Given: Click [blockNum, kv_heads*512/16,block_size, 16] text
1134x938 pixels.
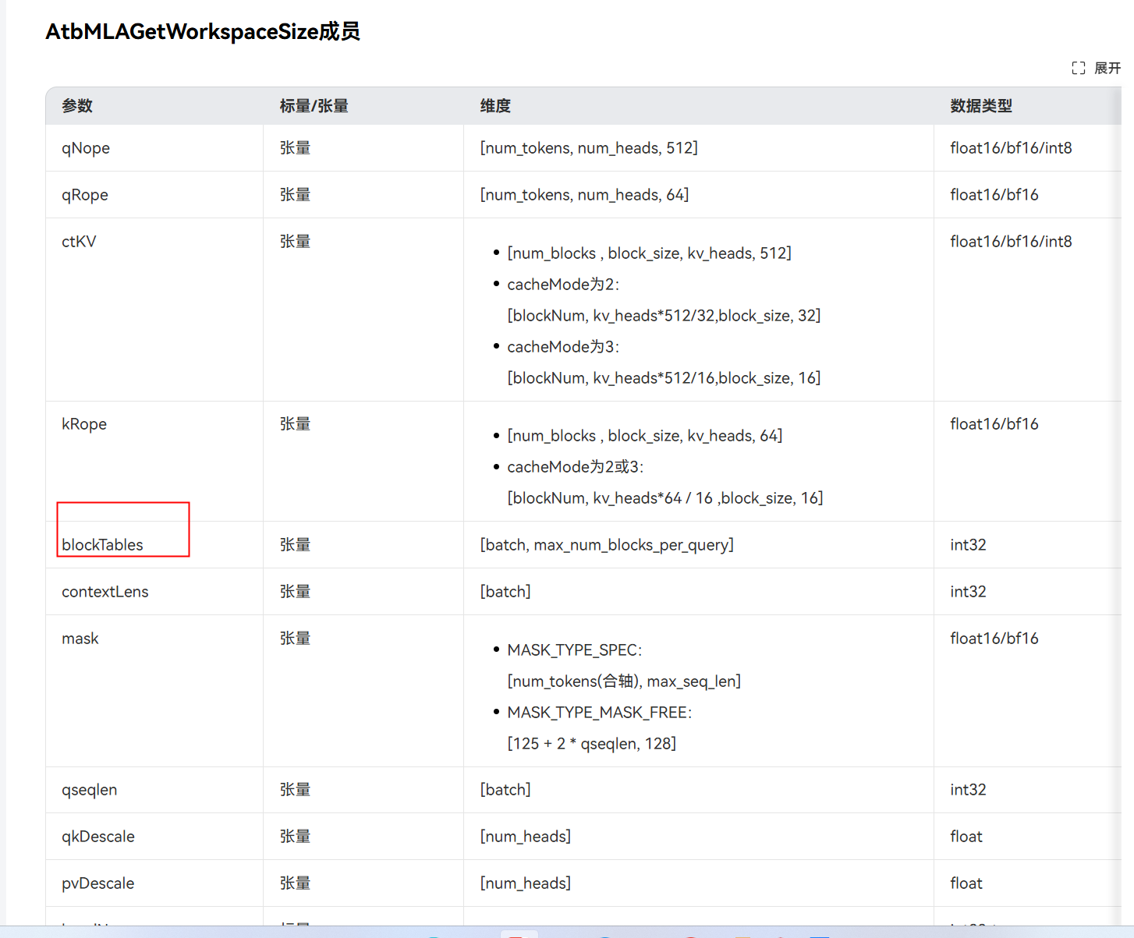Looking at the screenshot, I should pos(664,378).
